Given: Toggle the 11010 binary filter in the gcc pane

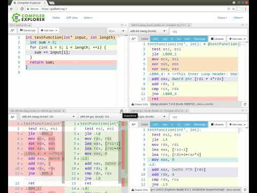Looking at the screenshot, I should point(145,124).
